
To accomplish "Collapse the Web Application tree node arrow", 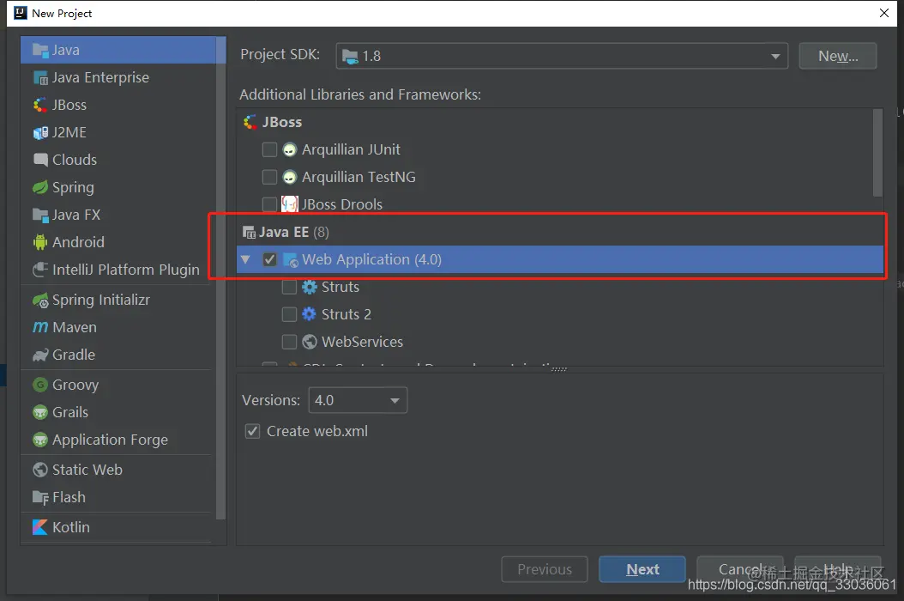I will (x=245, y=260).
